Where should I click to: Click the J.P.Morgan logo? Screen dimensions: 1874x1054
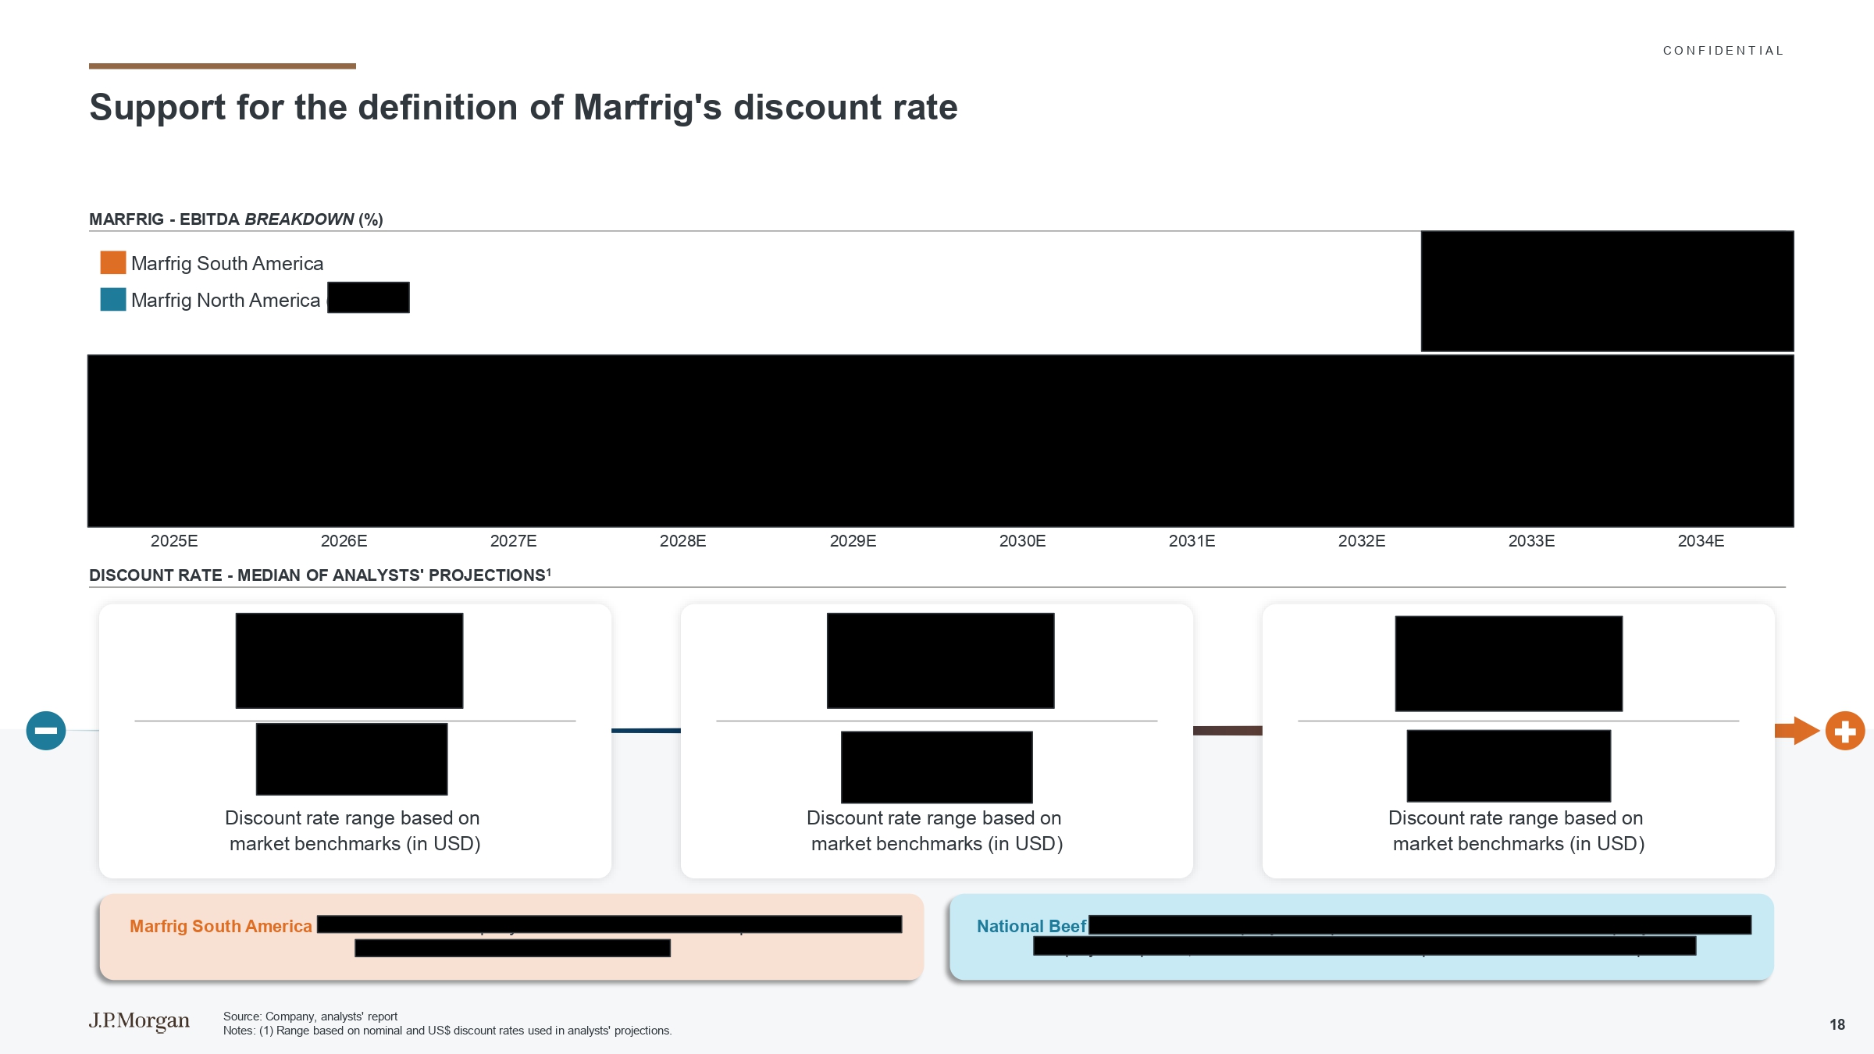point(139,1020)
